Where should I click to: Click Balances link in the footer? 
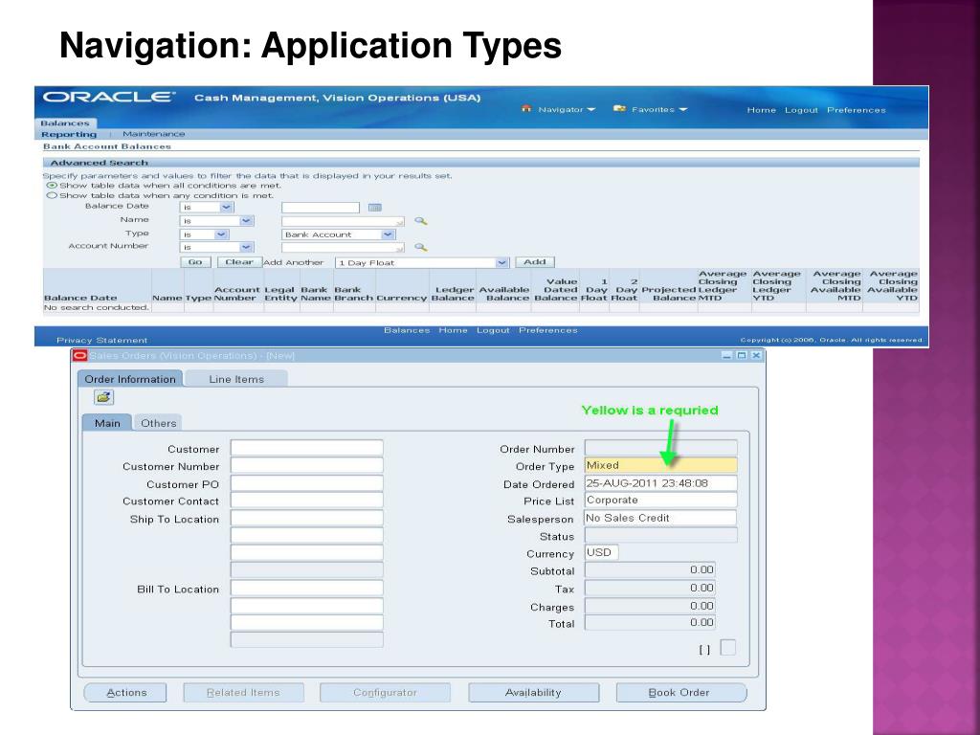[407, 330]
